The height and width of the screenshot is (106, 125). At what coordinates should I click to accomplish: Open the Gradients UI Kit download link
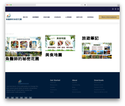(x=99, y=90)
